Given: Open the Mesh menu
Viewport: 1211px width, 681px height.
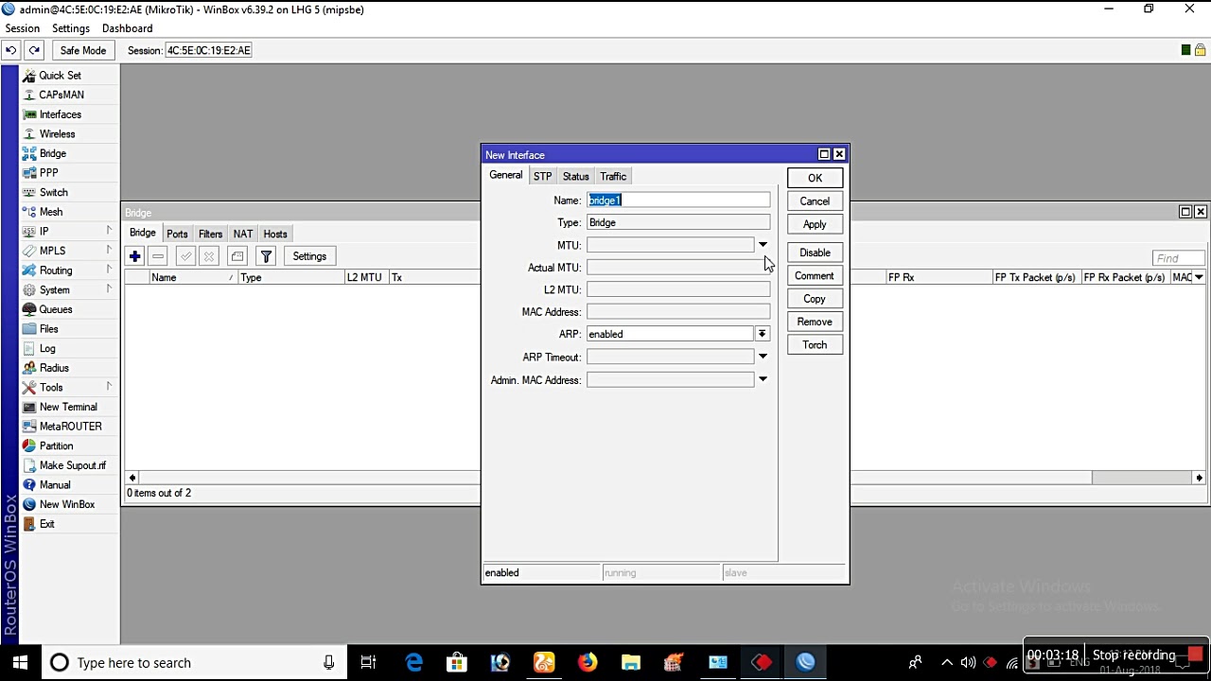Looking at the screenshot, I should point(51,212).
